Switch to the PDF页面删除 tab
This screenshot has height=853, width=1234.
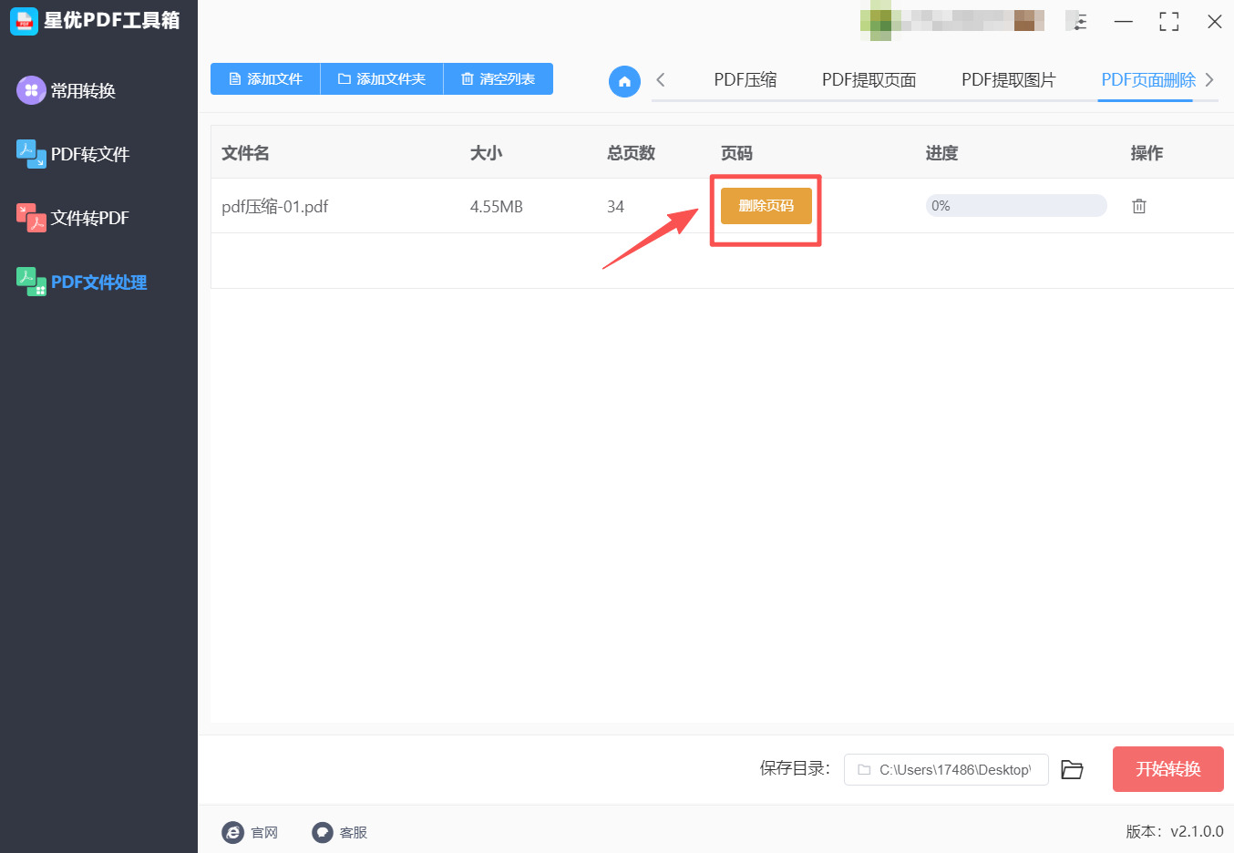tap(1148, 80)
